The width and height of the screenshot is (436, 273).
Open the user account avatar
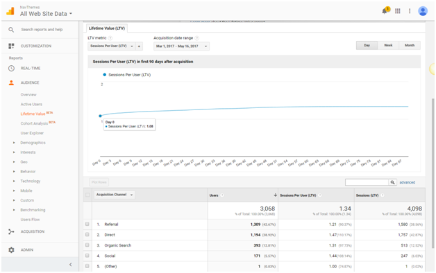coord(423,11)
